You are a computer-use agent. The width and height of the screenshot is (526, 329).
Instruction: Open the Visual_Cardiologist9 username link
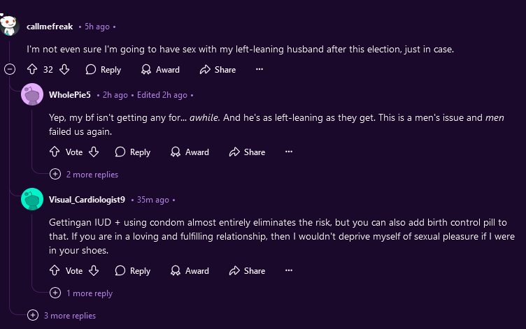[87, 200]
